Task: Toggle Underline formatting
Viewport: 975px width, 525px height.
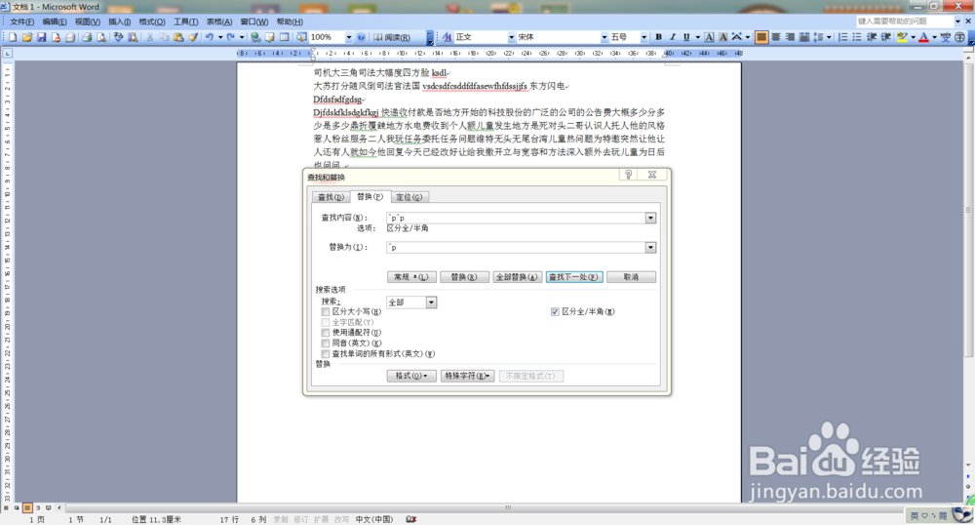Action: 686,37
